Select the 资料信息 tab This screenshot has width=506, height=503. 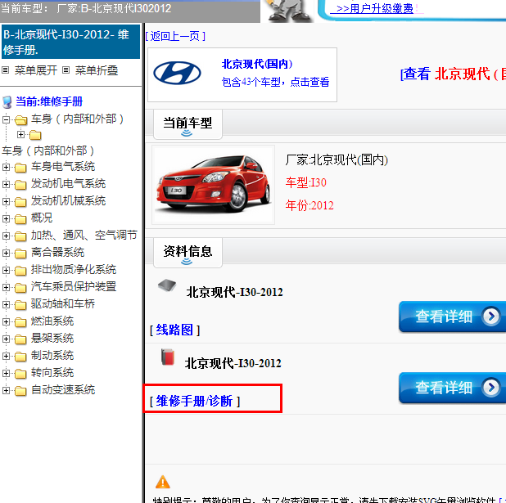tap(187, 253)
